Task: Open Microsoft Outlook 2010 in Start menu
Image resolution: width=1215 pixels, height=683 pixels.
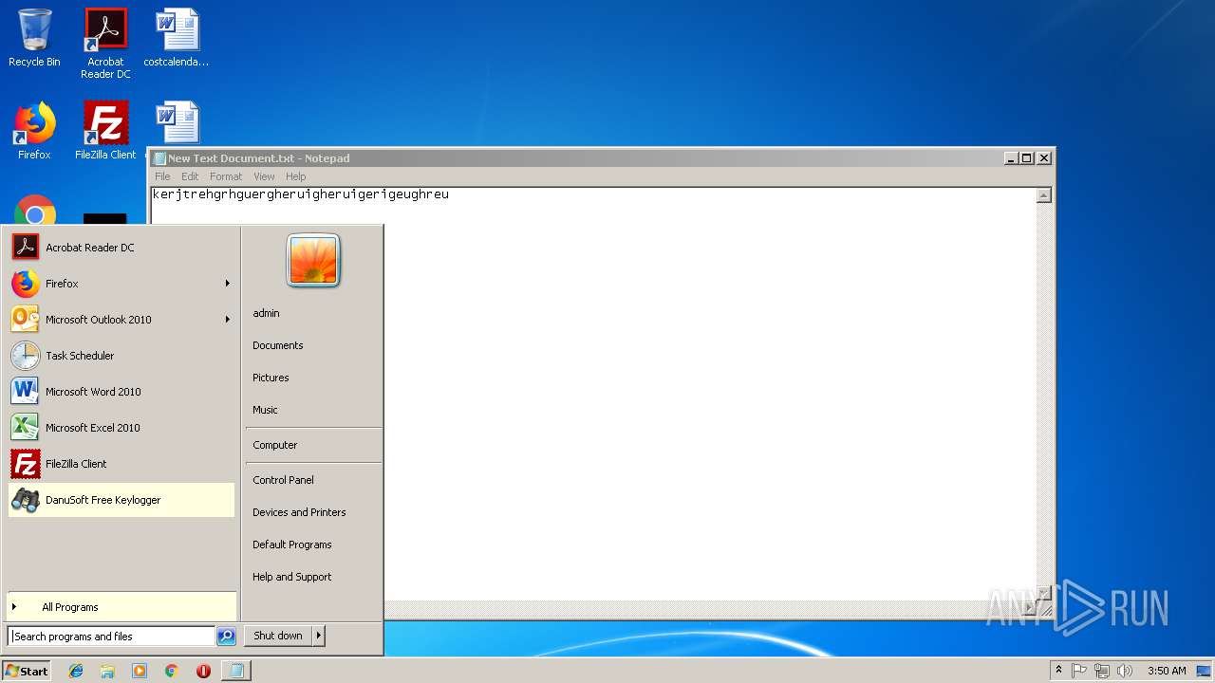Action: click(121, 320)
